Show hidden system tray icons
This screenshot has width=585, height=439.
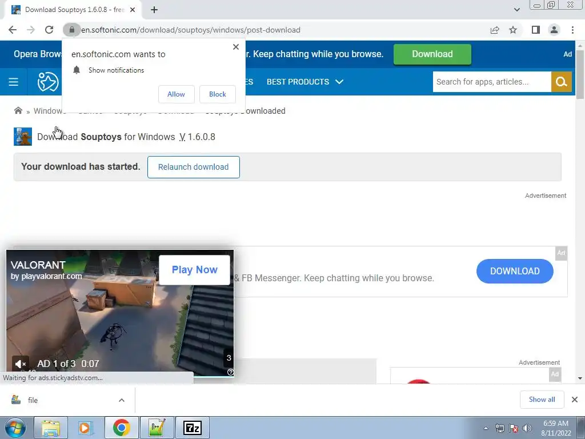pos(486,428)
